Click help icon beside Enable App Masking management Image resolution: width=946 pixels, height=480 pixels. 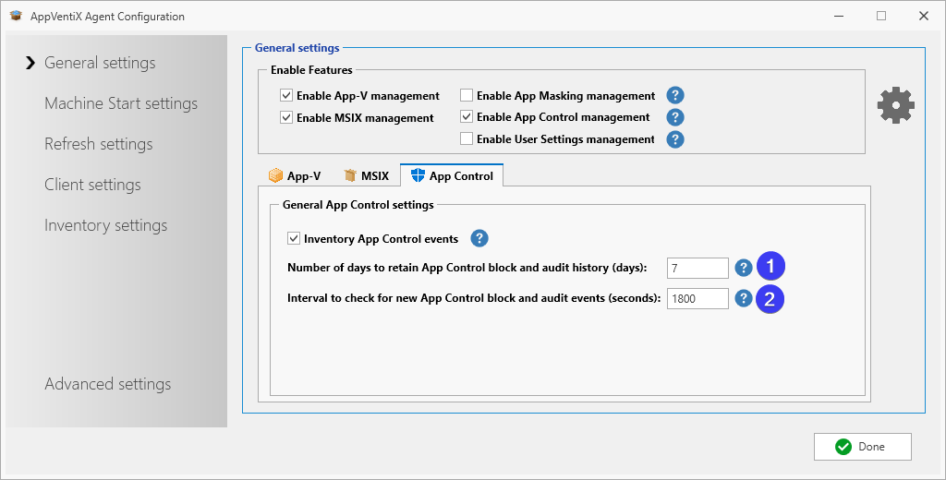pyautogui.click(x=675, y=95)
